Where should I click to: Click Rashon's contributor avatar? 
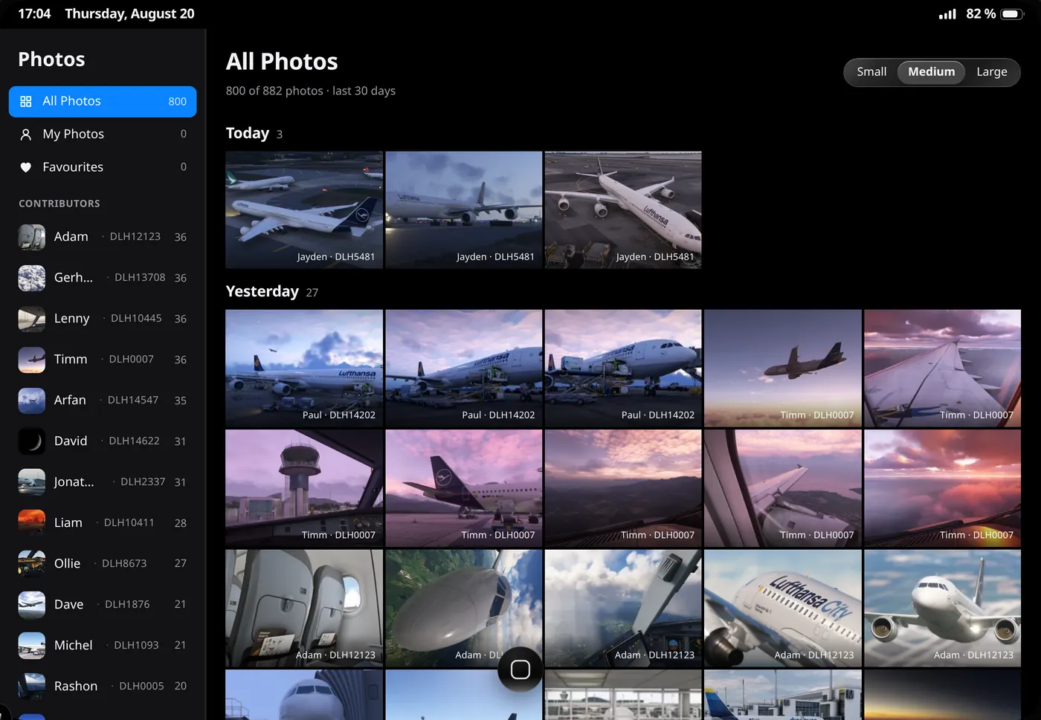(x=32, y=687)
